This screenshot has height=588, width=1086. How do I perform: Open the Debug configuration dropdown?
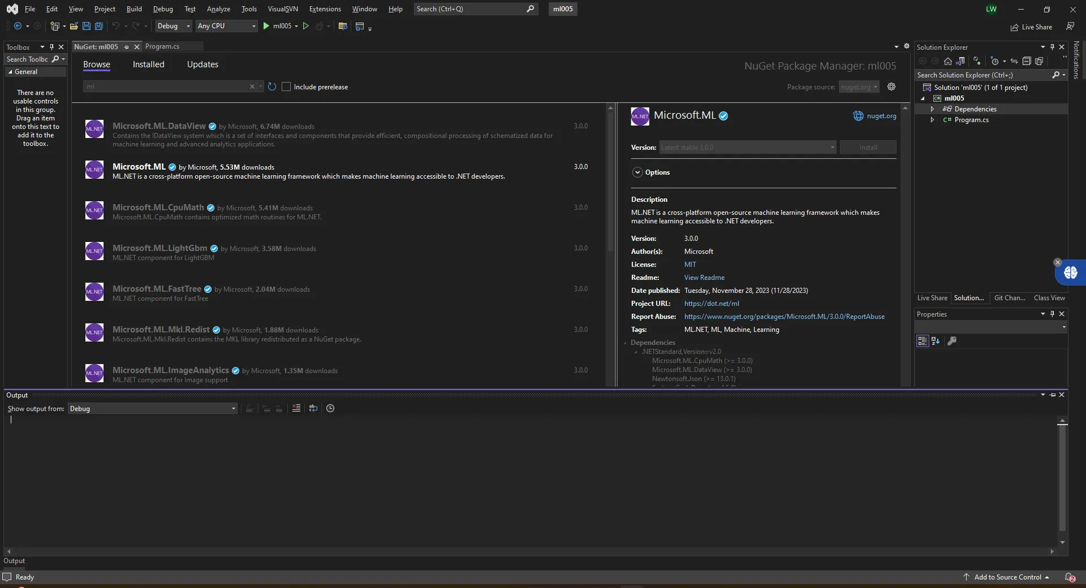(x=174, y=26)
